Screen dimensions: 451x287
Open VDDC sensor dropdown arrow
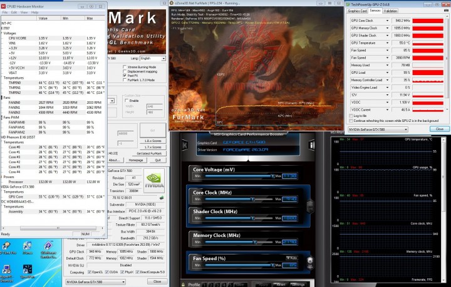(x=387, y=102)
